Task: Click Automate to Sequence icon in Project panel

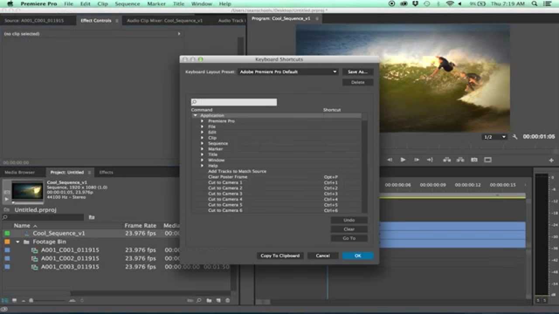Action: 190,300
